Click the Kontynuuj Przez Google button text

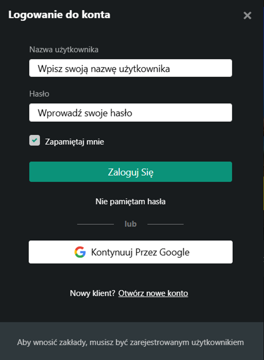click(x=140, y=252)
